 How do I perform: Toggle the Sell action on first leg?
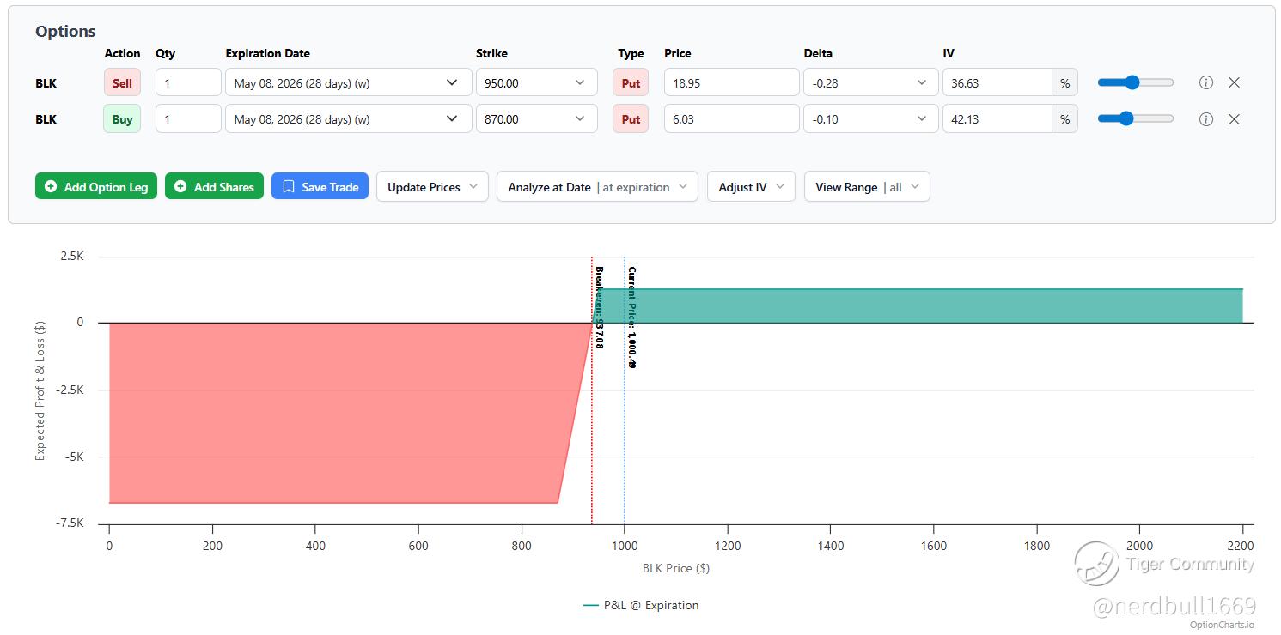[122, 83]
